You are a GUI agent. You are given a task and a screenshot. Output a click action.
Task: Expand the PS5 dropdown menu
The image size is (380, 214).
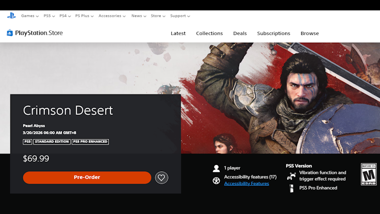[x=49, y=16]
